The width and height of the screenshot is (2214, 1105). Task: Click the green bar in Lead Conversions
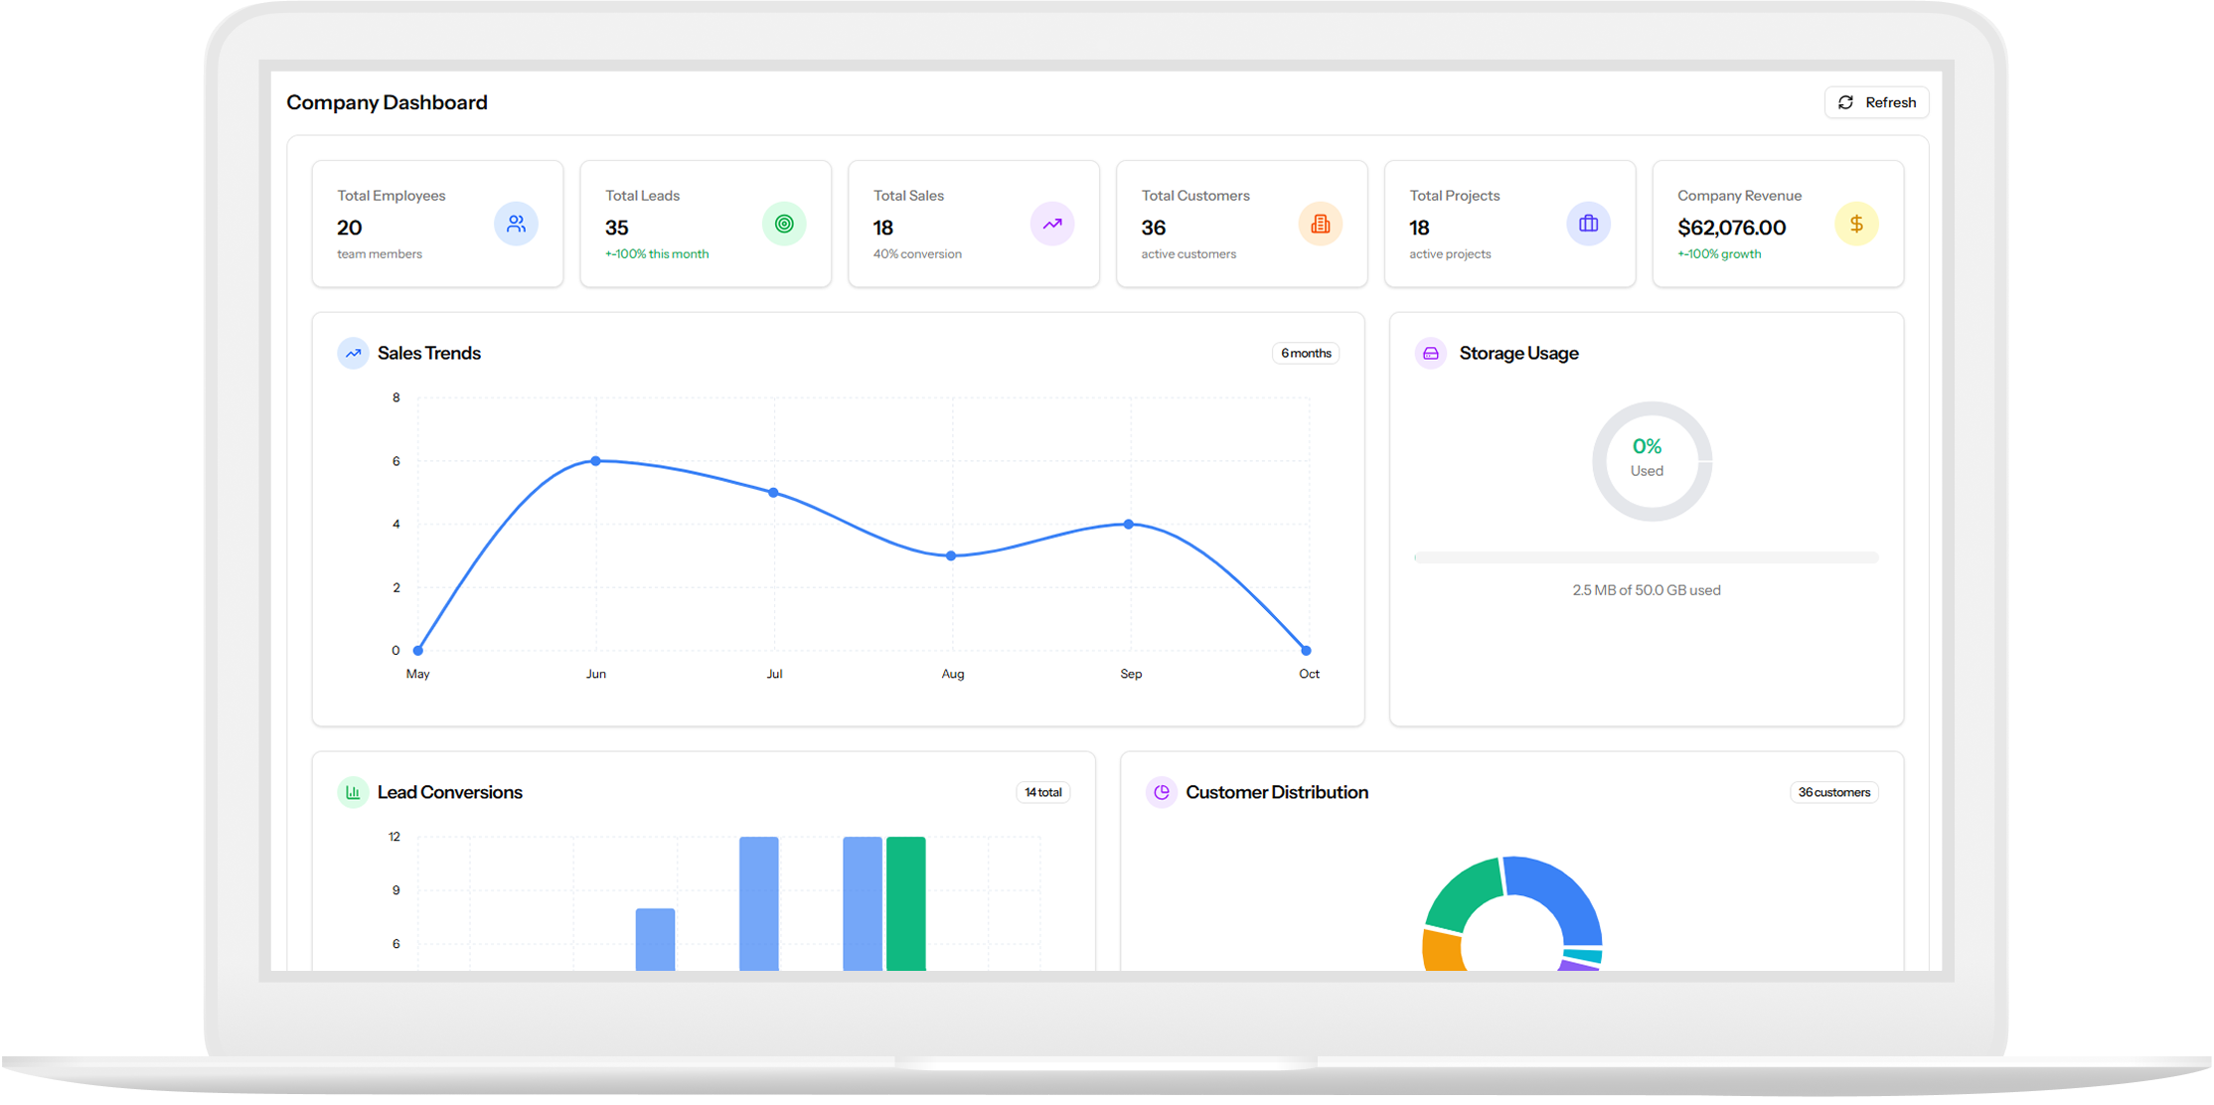[905, 902]
